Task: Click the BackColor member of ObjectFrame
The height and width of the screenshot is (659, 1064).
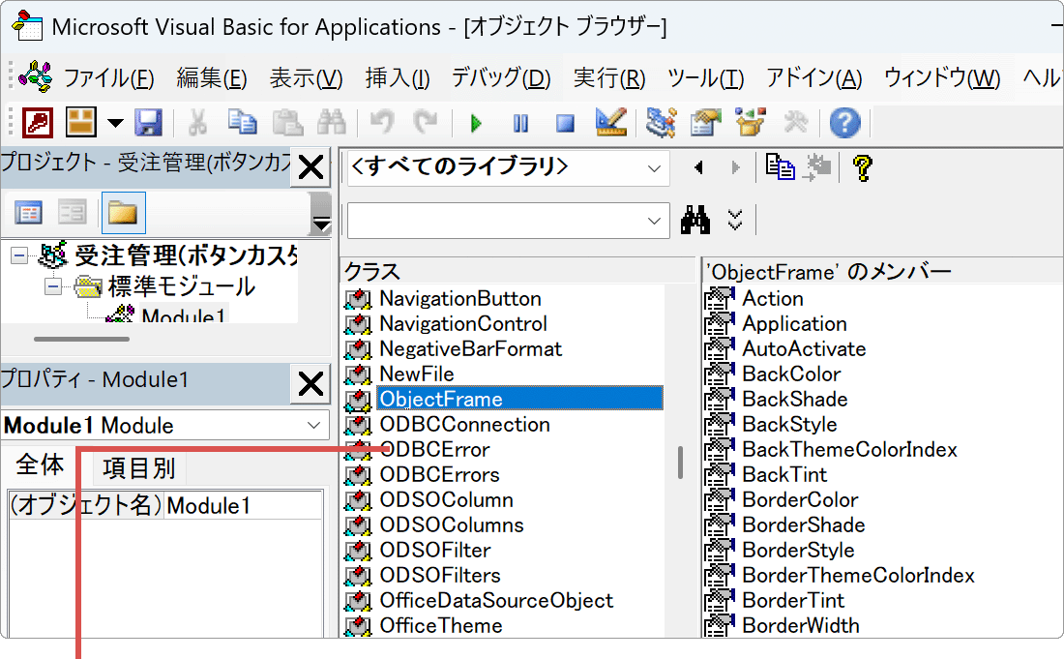Action: pos(790,374)
